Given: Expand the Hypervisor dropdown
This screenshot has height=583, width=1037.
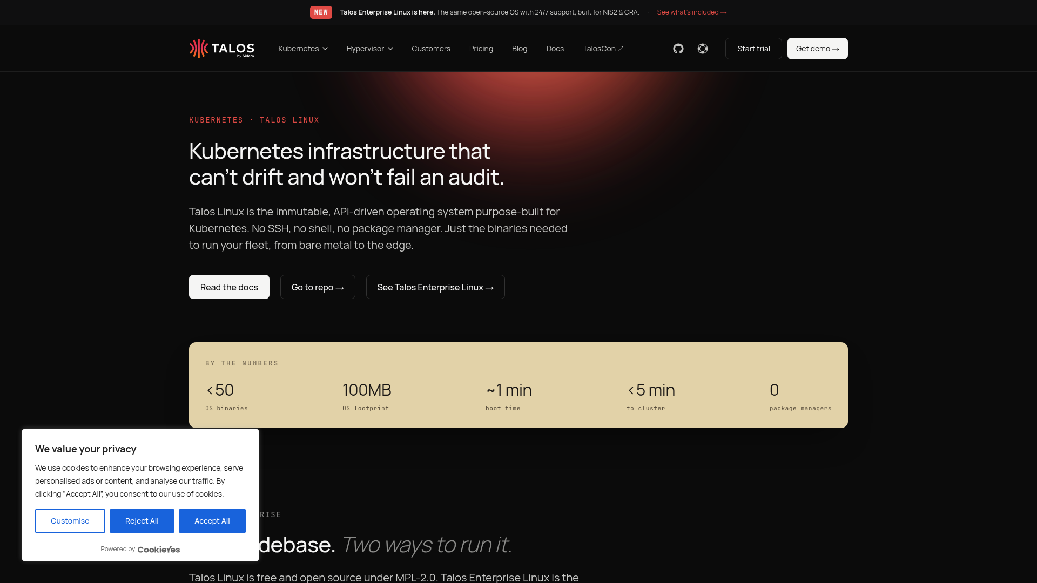Looking at the screenshot, I should pyautogui.click(x=370, y=49).
